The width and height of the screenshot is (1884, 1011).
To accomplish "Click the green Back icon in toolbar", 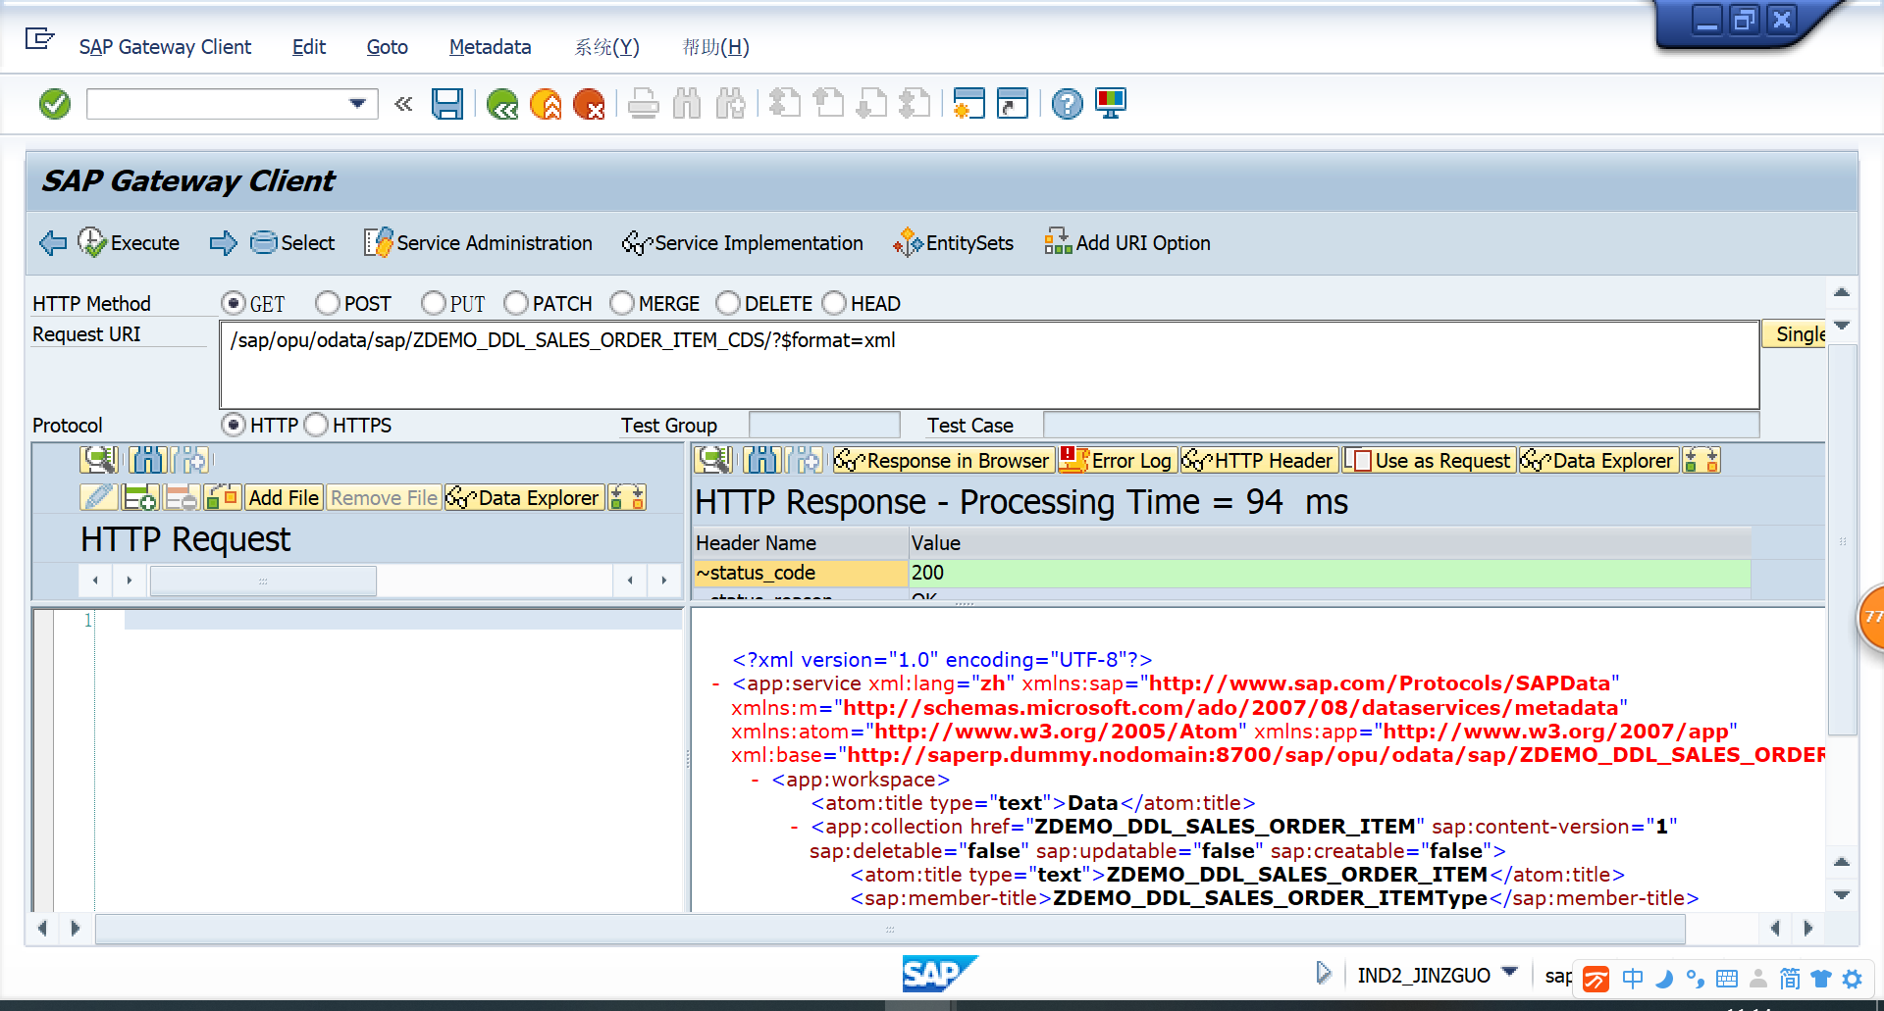I will tap(502, 103).
